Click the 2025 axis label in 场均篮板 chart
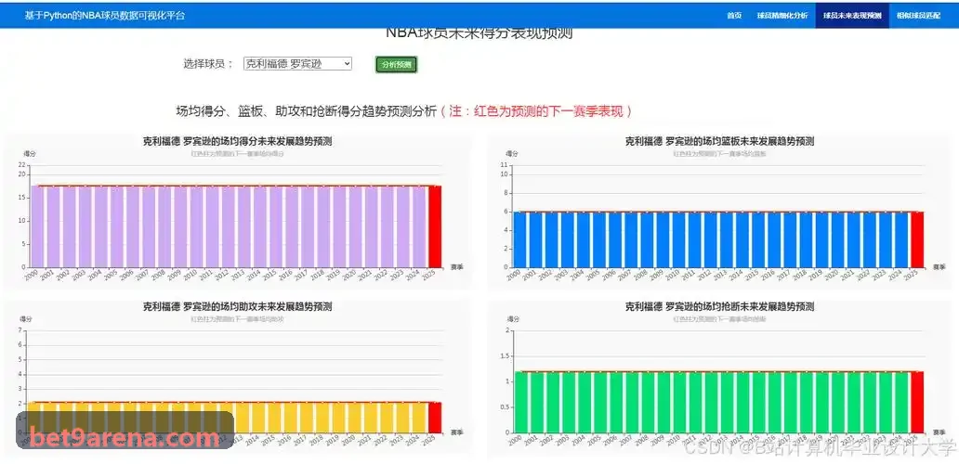This screenshot has width=959, height=464. [x=912, y=276]
